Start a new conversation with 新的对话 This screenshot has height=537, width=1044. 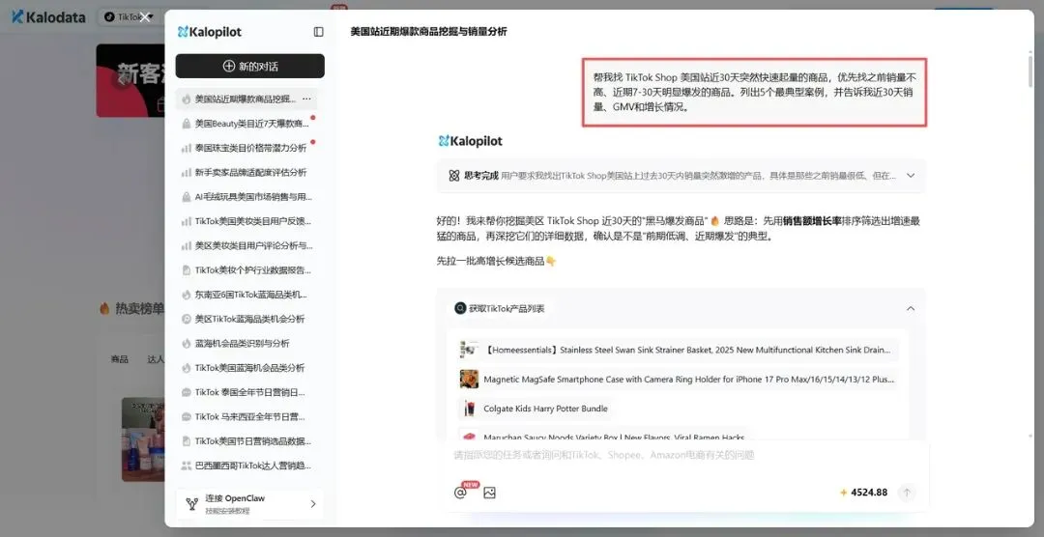coord(249,66)
